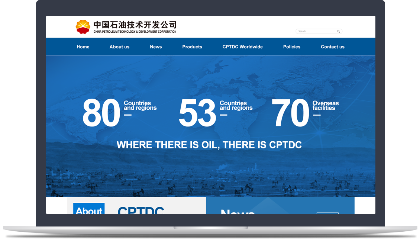420x241 pixels.
Task: Open the Policies menu item
Action: click(x=292, y=46)
